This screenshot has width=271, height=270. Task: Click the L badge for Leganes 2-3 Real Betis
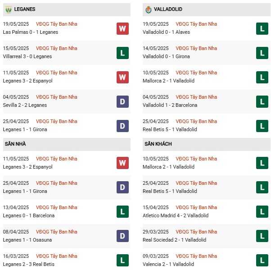(122, 260)
